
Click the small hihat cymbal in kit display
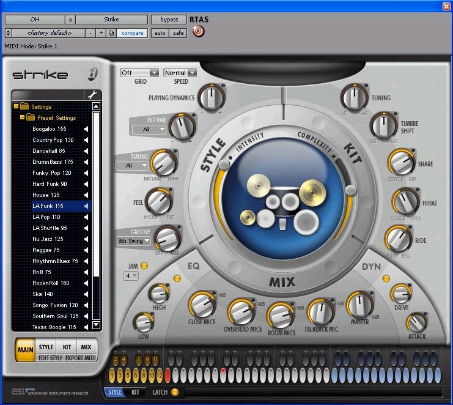click(248, 218)
